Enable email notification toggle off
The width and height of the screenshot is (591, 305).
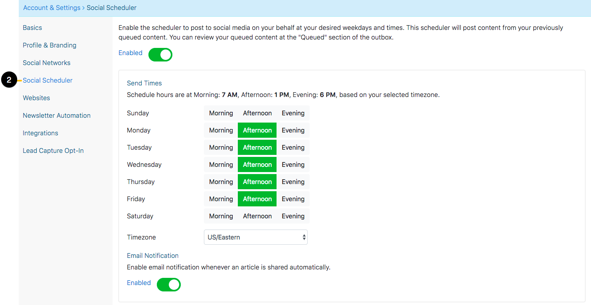[x=168, y=285]
